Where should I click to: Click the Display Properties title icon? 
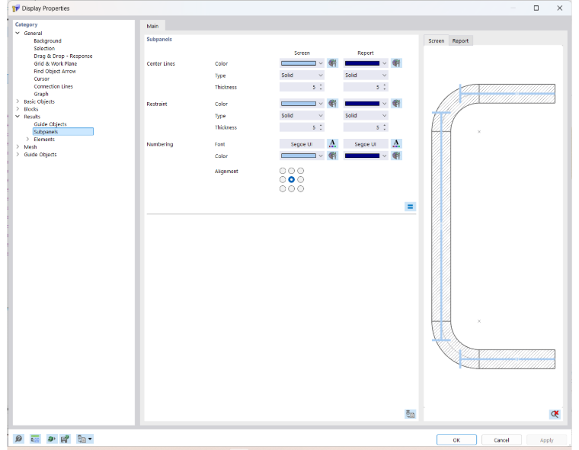[15, 8]
